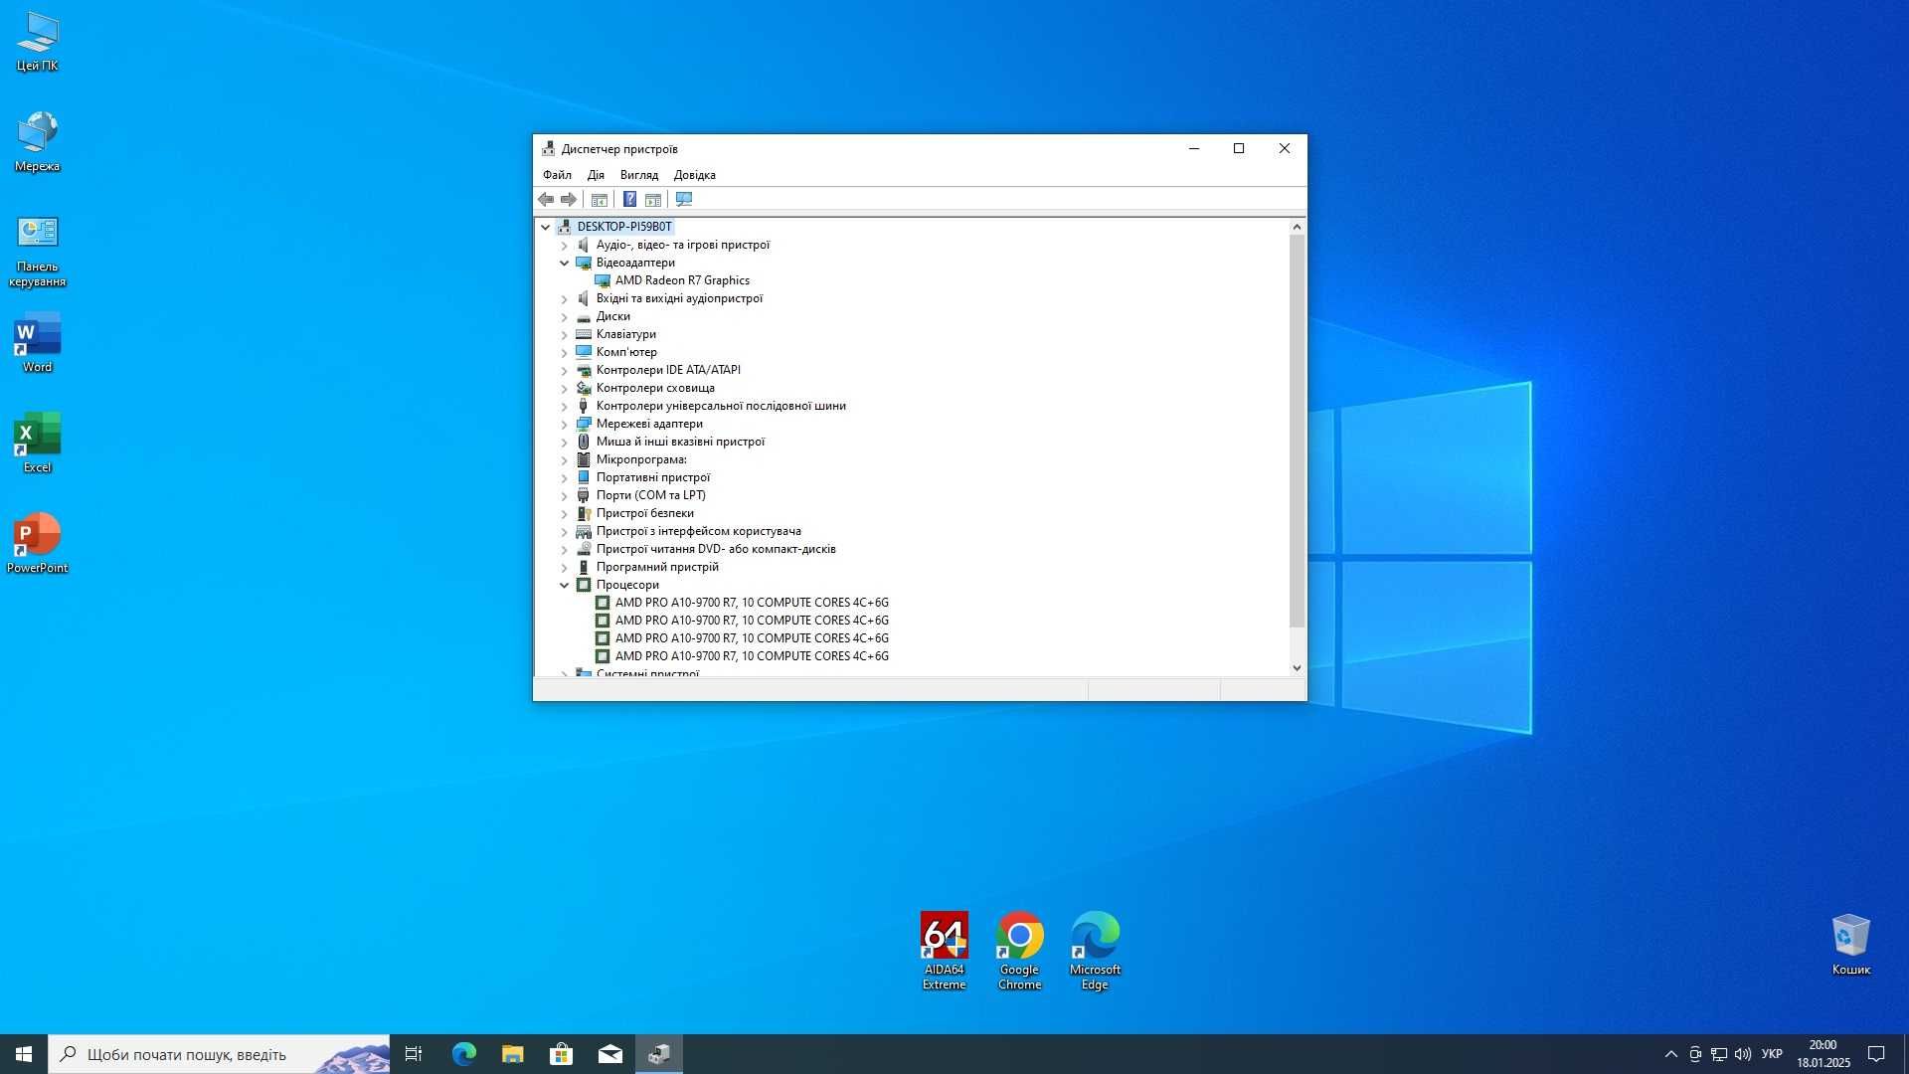Select the first AMD PRO A10-9700 R7 processor entry

tap(752, 603)
